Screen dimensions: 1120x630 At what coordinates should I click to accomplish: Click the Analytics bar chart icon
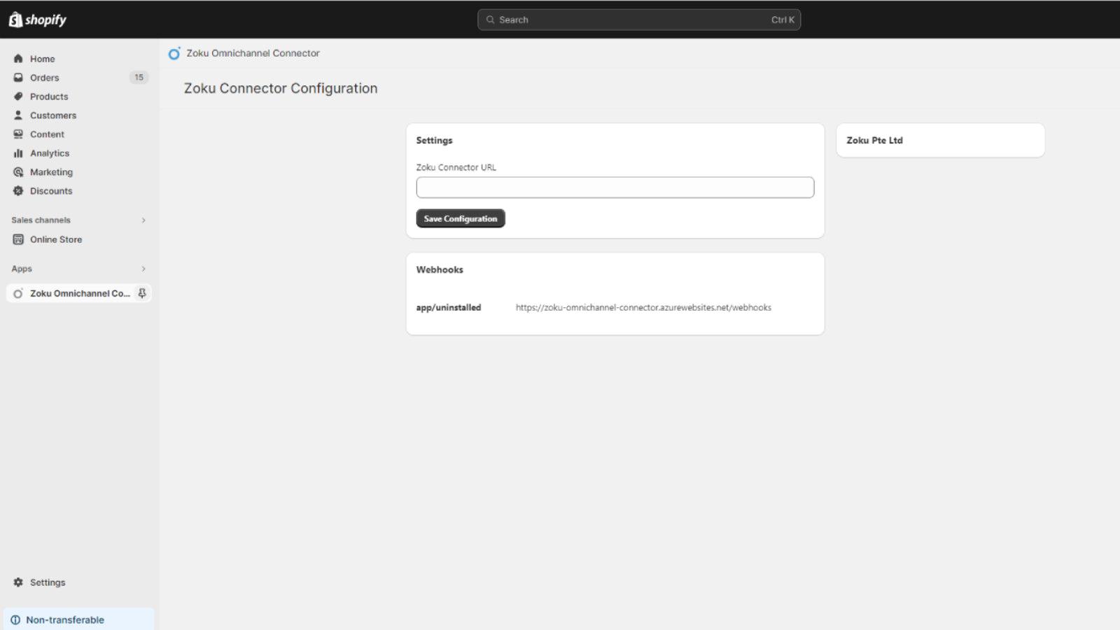[18, 153]
